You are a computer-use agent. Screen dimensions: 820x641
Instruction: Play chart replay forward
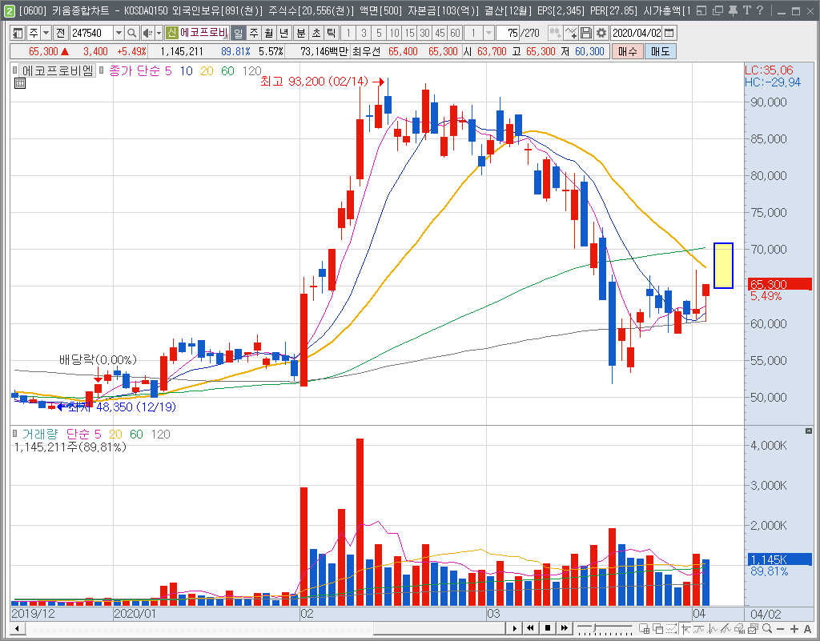[514, 628]
